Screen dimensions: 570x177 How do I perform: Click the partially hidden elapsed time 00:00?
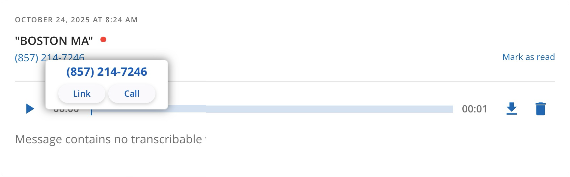pos(66,111)
